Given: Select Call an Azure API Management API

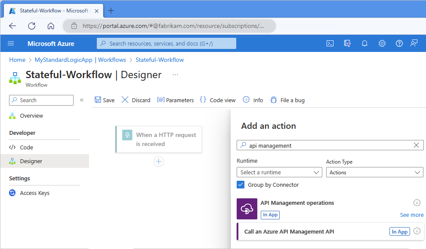Looking at the screenshot, I should pos(289,231).
